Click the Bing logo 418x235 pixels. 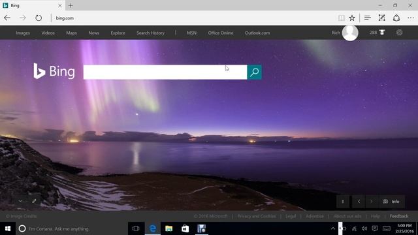coord(54,71)
